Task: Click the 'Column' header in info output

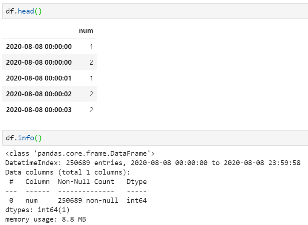Action: pyautogui.click(x=37, y=181)
